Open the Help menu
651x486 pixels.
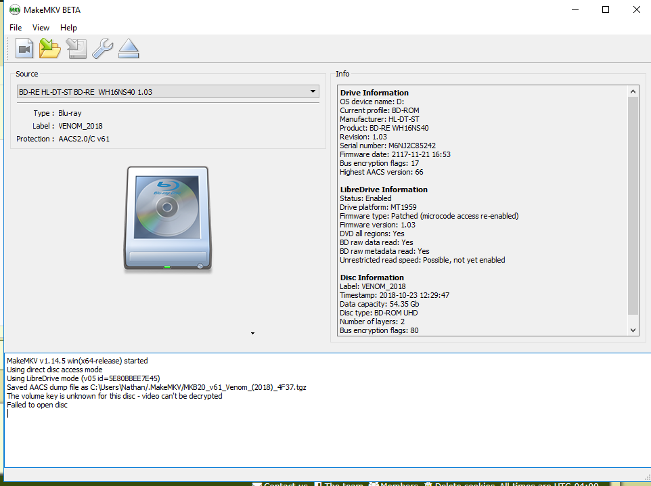coord(68,28)
